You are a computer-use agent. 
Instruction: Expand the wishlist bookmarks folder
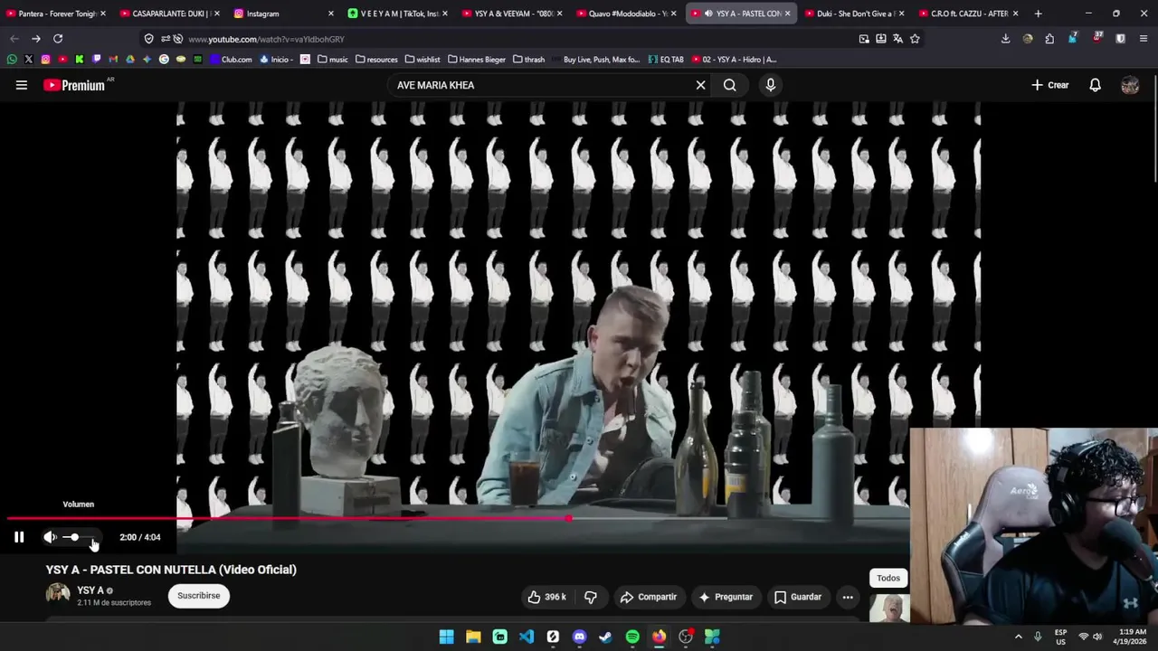[x=422, y=60]
